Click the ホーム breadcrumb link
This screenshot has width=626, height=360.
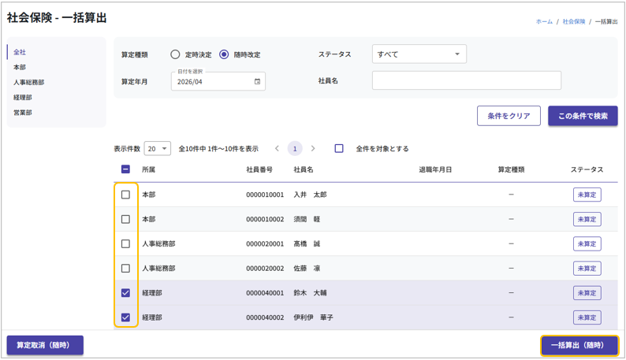tap(544, 22)
